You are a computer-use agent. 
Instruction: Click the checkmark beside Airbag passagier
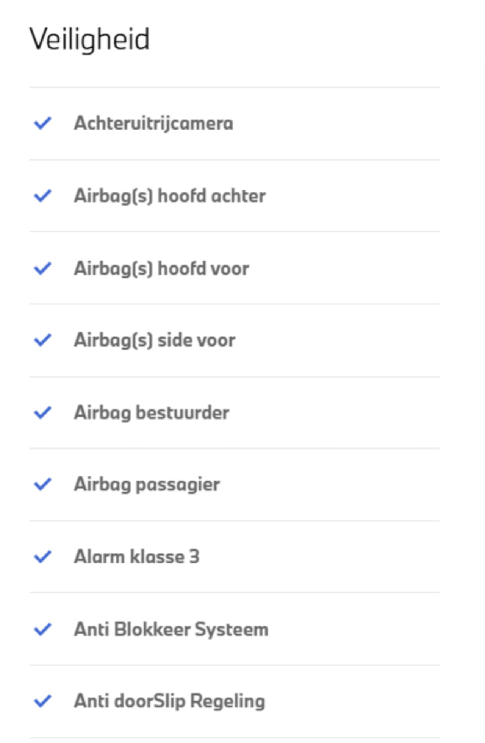tap(42, 484)
